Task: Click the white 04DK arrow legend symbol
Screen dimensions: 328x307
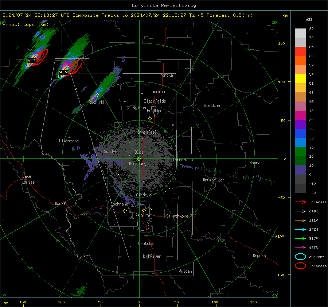Action: (300, 211)
